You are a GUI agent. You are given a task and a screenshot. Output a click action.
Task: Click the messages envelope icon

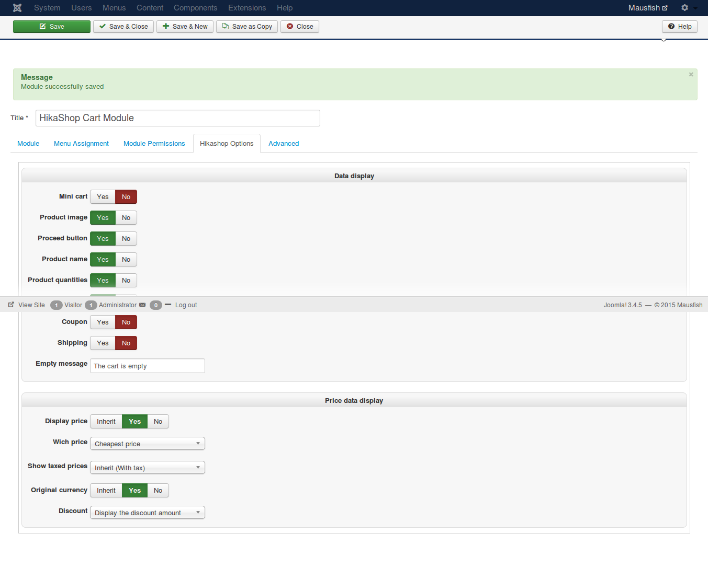point(142,305)
